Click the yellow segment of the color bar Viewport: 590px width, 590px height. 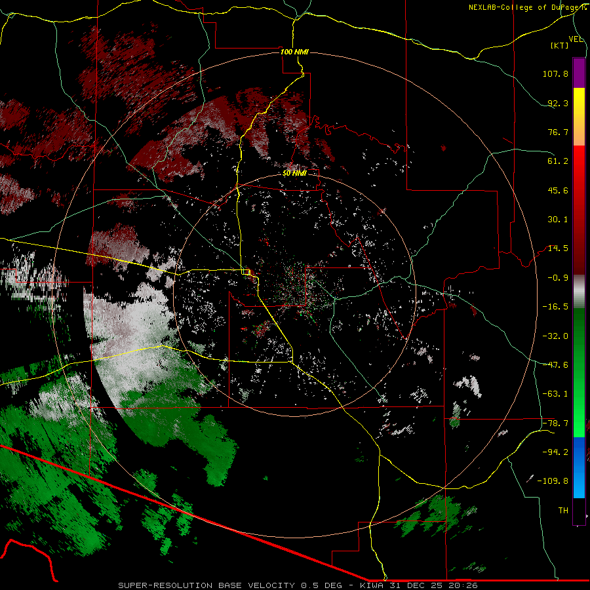(x=579, y=102)
